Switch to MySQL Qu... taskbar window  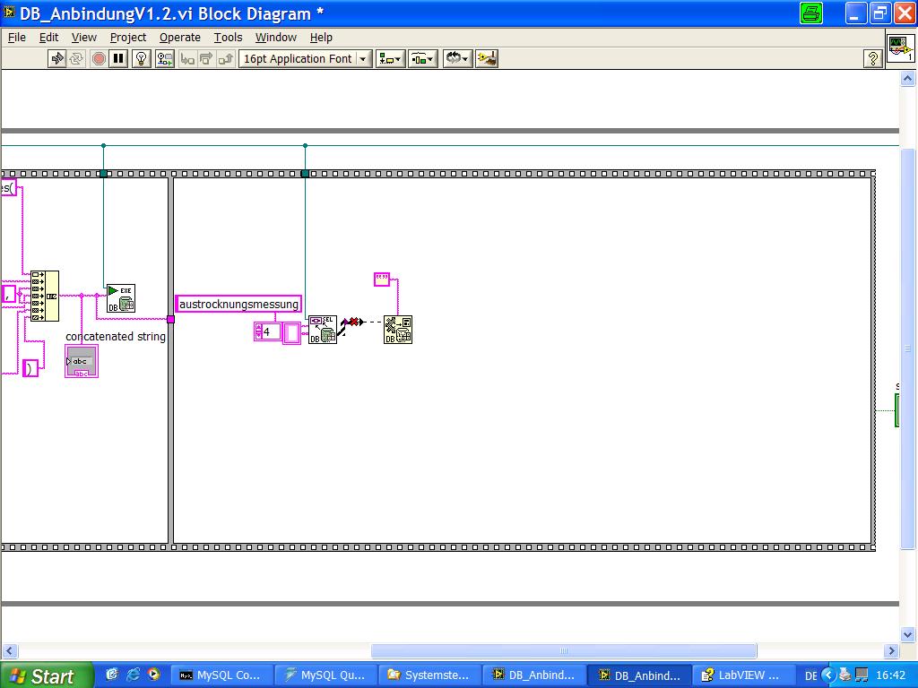326,675
